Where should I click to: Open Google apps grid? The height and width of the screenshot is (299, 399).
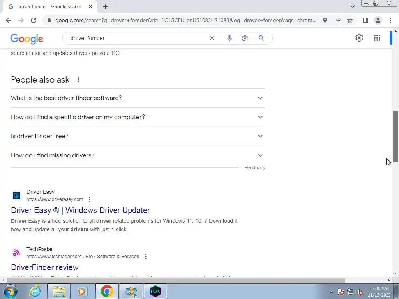click(377, 38)
